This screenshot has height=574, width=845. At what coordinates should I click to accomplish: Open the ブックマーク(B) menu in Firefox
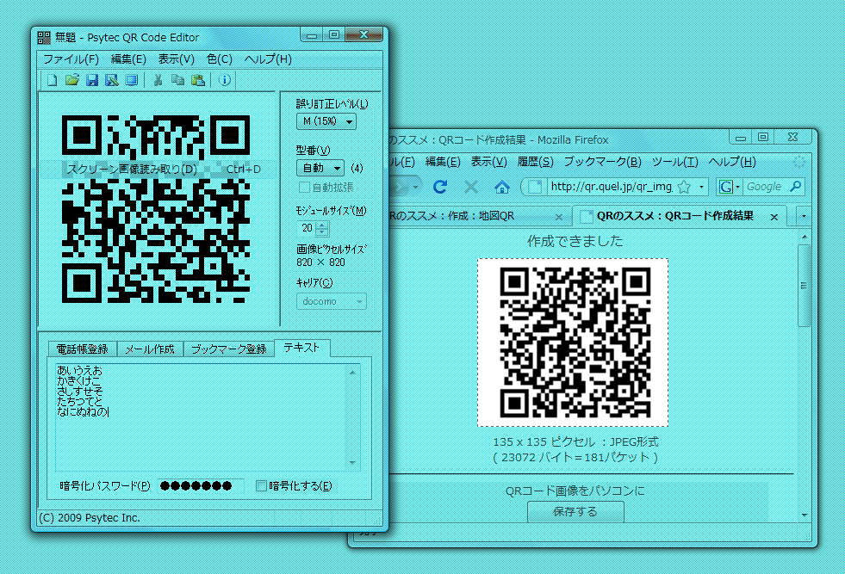[602, 162]
